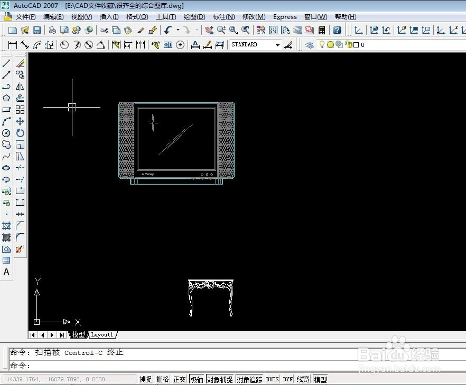Switch to the Layout1 tab

(102, 334)
